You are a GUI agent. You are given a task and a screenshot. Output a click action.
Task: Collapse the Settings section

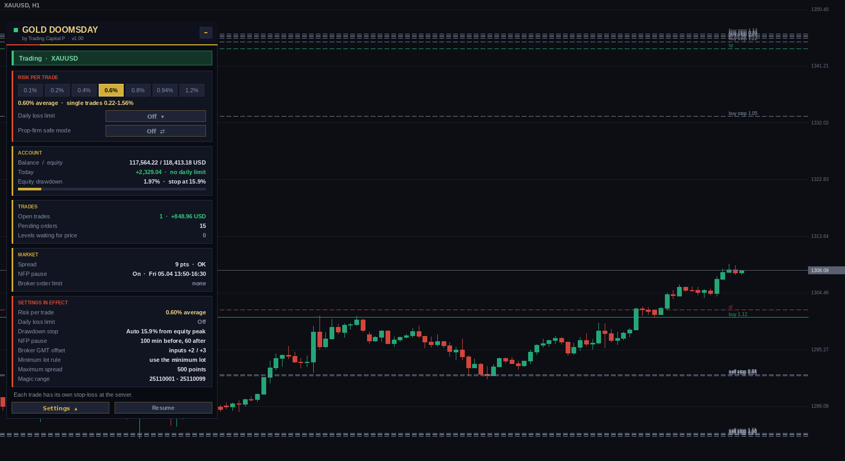(x=60, y=408)
